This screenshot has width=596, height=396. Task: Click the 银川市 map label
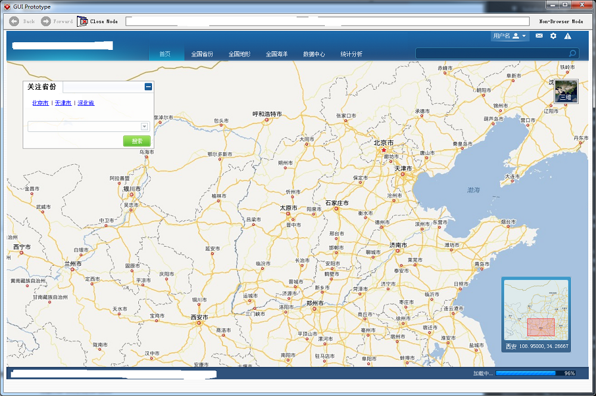tap(132, 189)
